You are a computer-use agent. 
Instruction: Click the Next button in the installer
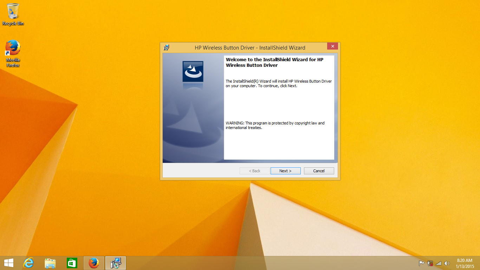pyautogui.click(x=285, y=171)
